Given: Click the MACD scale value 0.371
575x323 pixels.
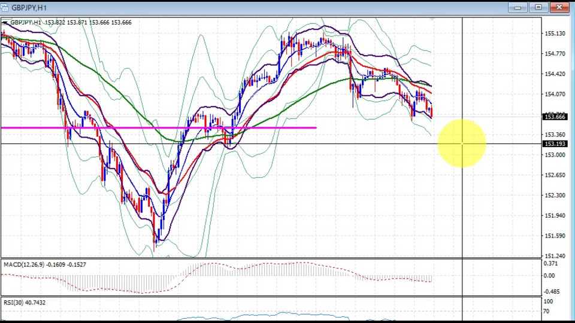Looking at the screenshot, I should [550, 264].
